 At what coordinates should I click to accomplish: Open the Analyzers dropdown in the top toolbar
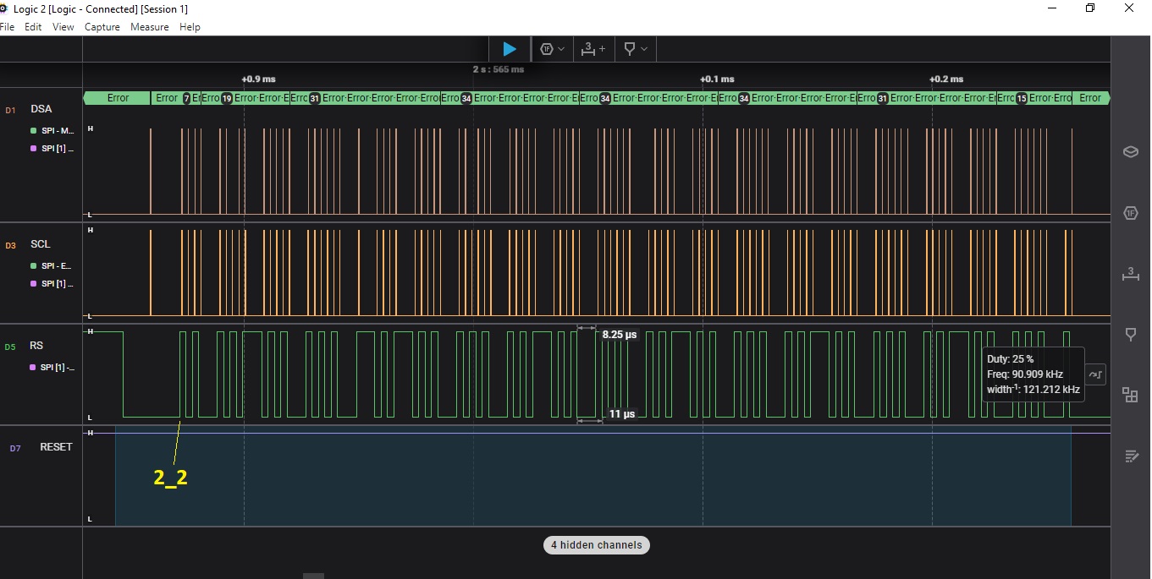click(552, 49)
